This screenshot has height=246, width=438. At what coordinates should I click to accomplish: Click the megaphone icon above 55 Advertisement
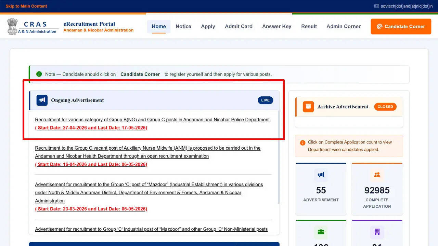tap(321, 175)
